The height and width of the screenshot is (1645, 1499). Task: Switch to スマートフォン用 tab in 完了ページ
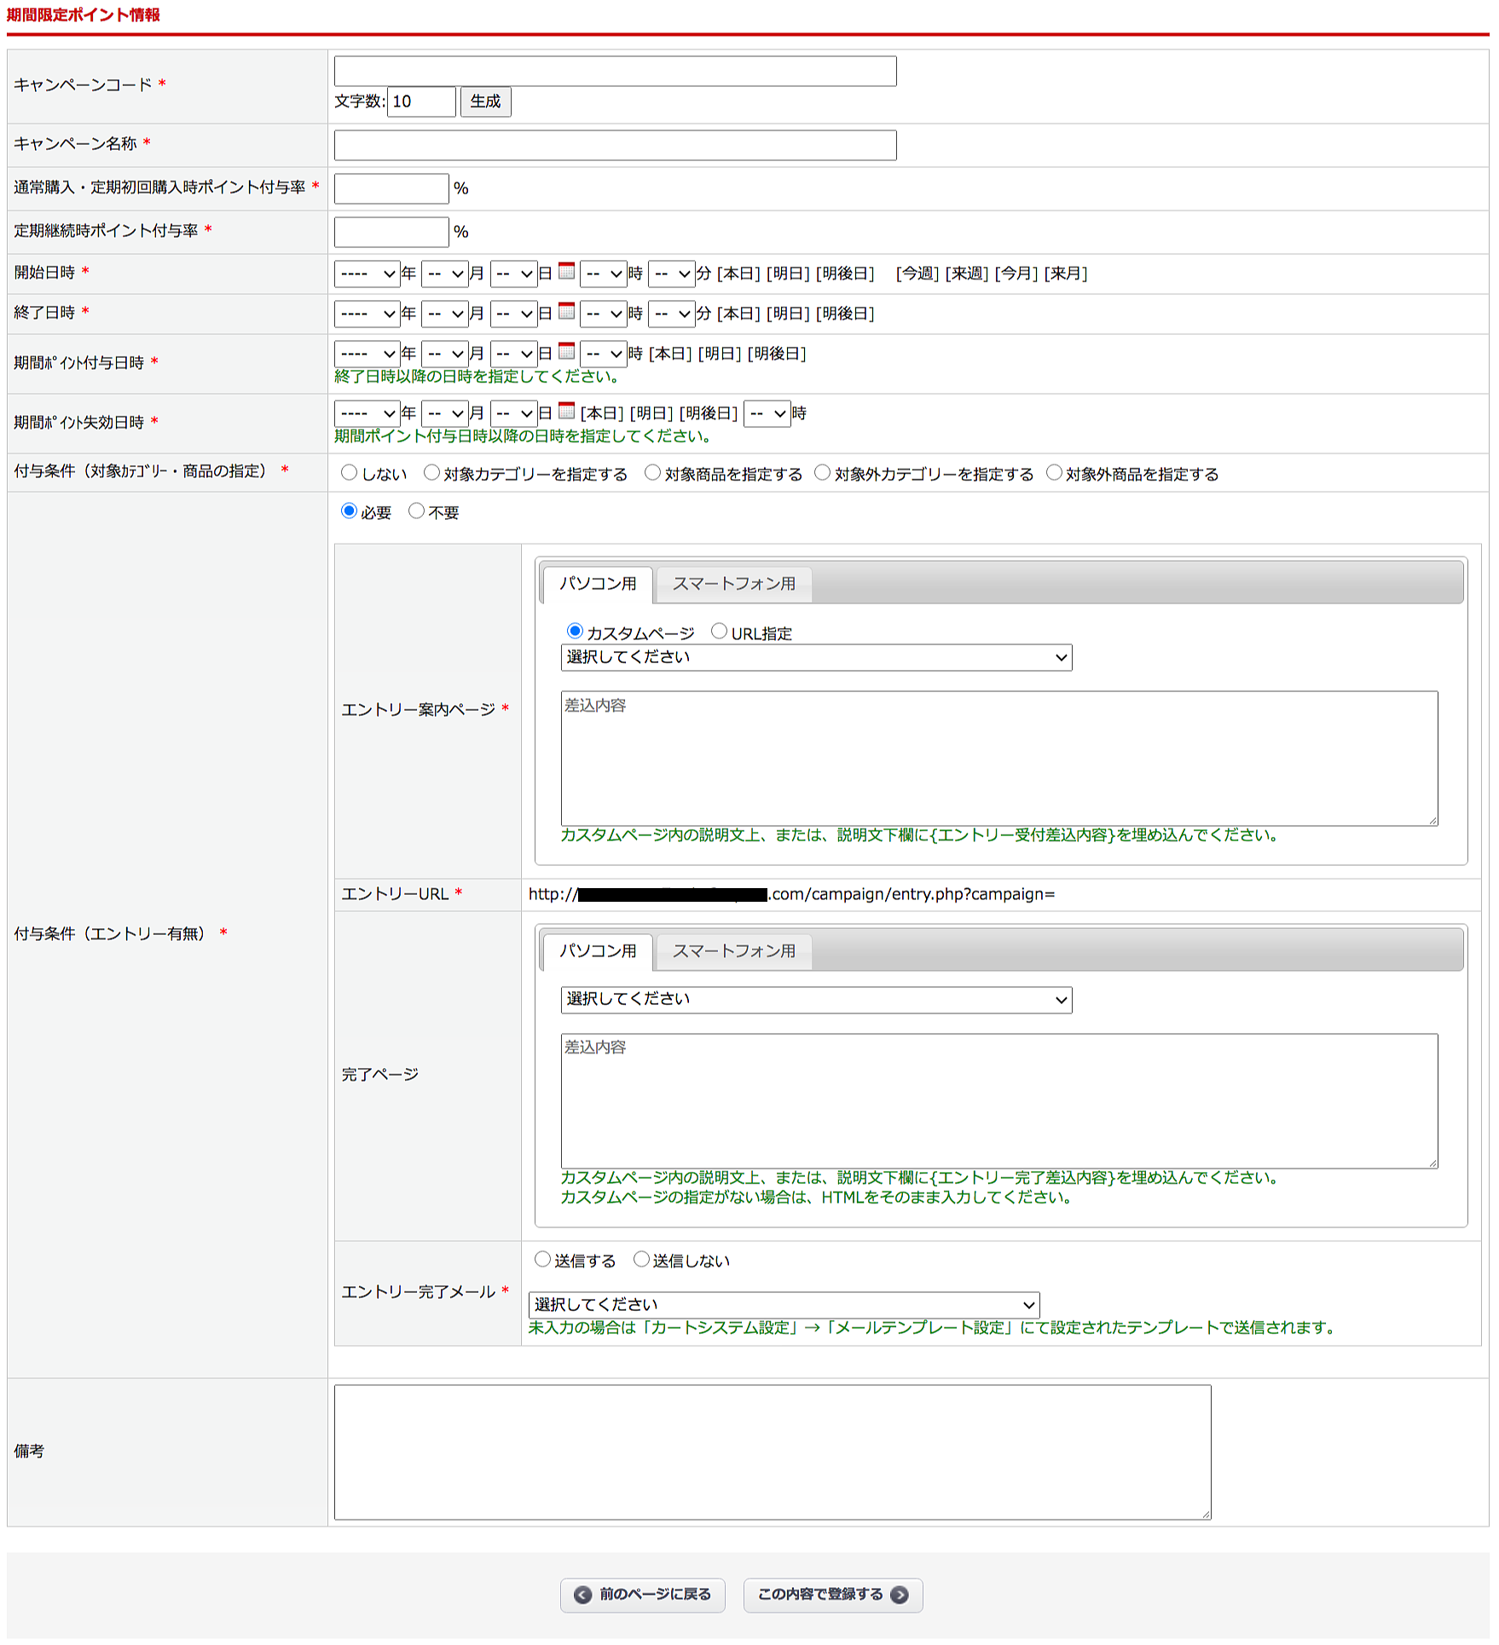734,952
